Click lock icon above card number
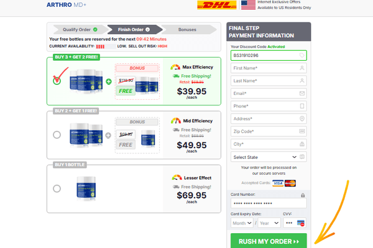373x248 pixels. 303,195
